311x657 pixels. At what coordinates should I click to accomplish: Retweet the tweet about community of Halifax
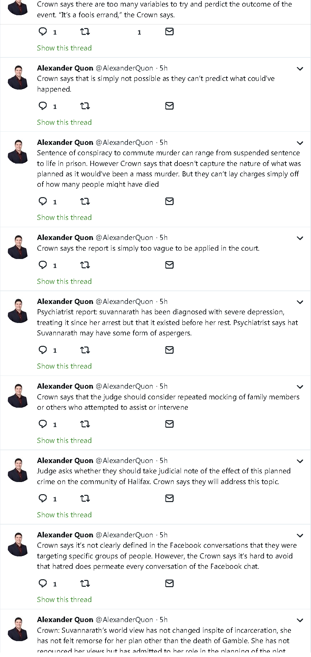coord(85,499)
